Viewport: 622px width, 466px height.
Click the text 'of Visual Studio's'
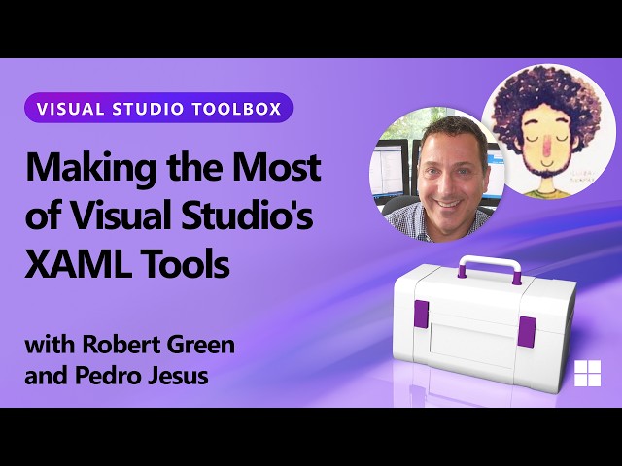[169, 216]
